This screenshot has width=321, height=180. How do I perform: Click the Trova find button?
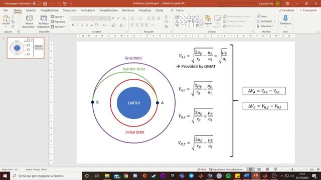point(262,16)
